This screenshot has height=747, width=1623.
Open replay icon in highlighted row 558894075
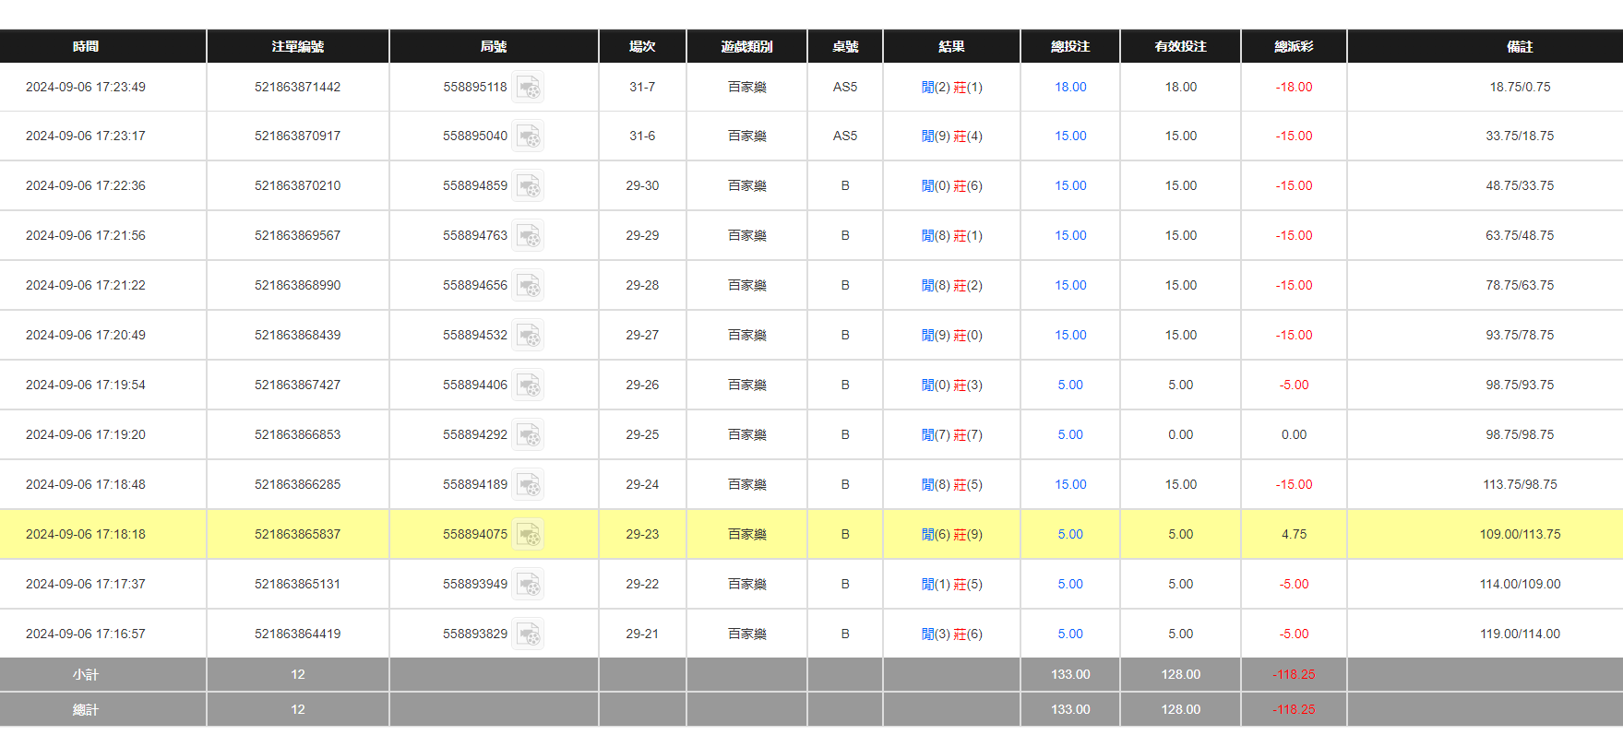point(528,535)
